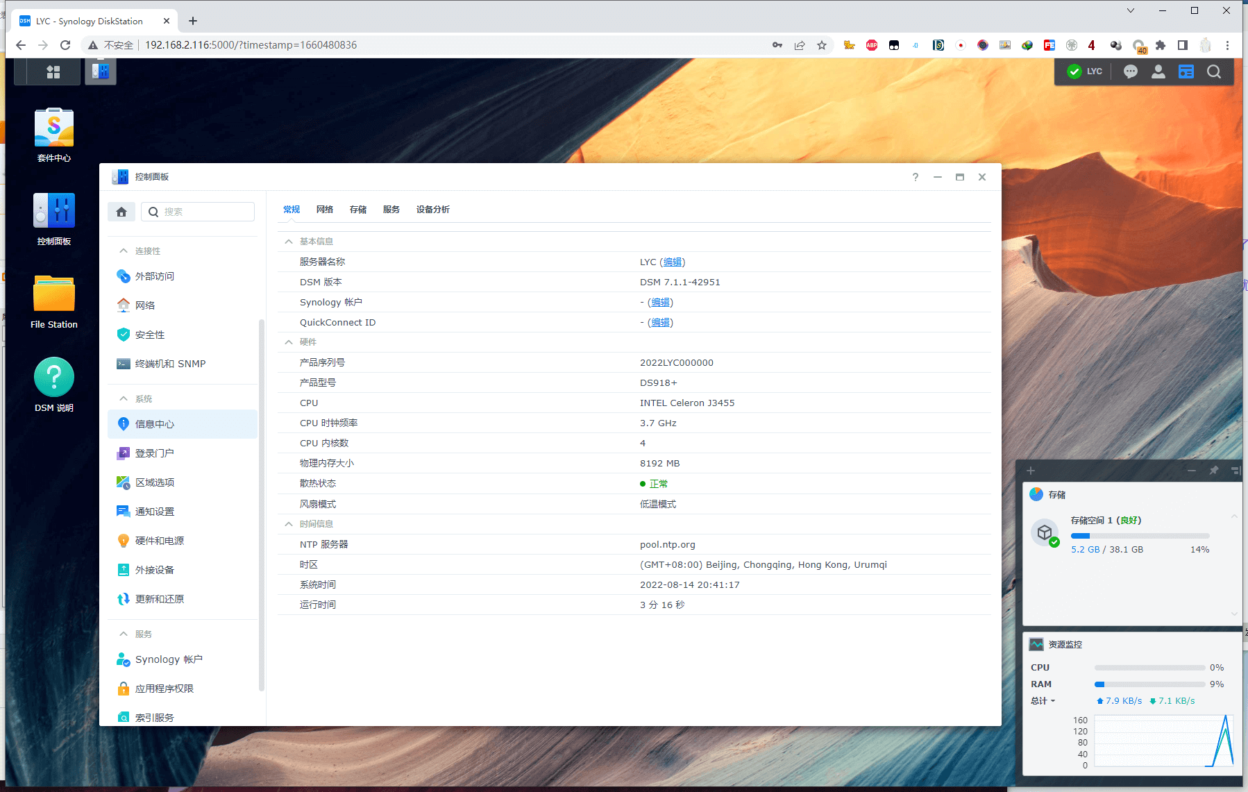Open Chrome tab search chevron
The height and width of the screenshot is (792, 1248).
pyautogui.click(x=1131, y=10)
